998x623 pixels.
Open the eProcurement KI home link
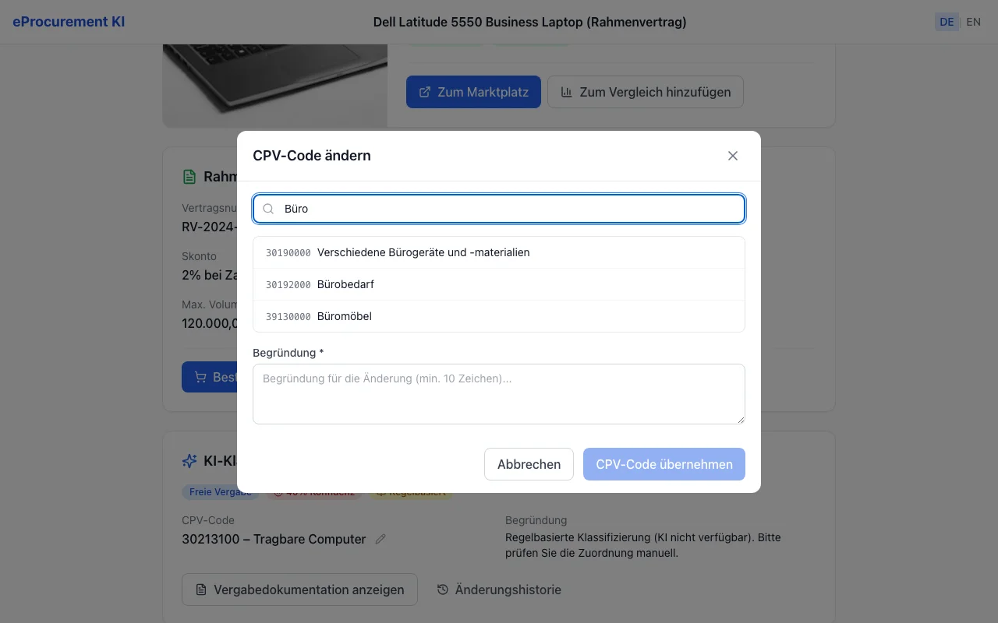69,22
